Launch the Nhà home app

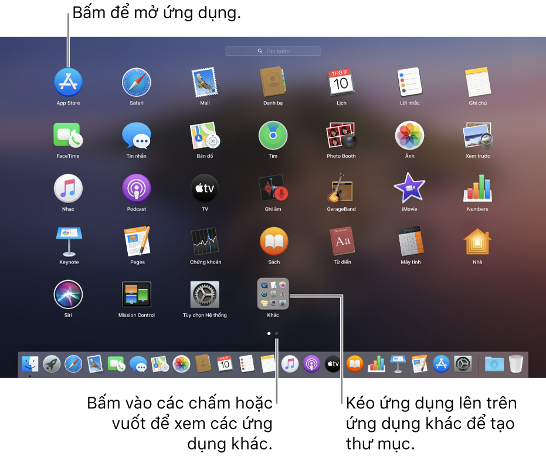pos(477,242)
